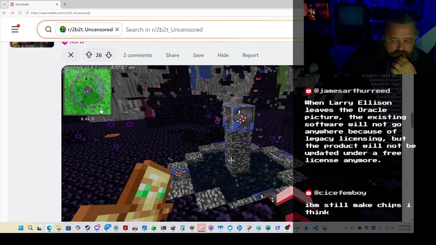Click the Minecraft post image
Image resolution: width=436 pixels, height=245 pixels.
177,143
